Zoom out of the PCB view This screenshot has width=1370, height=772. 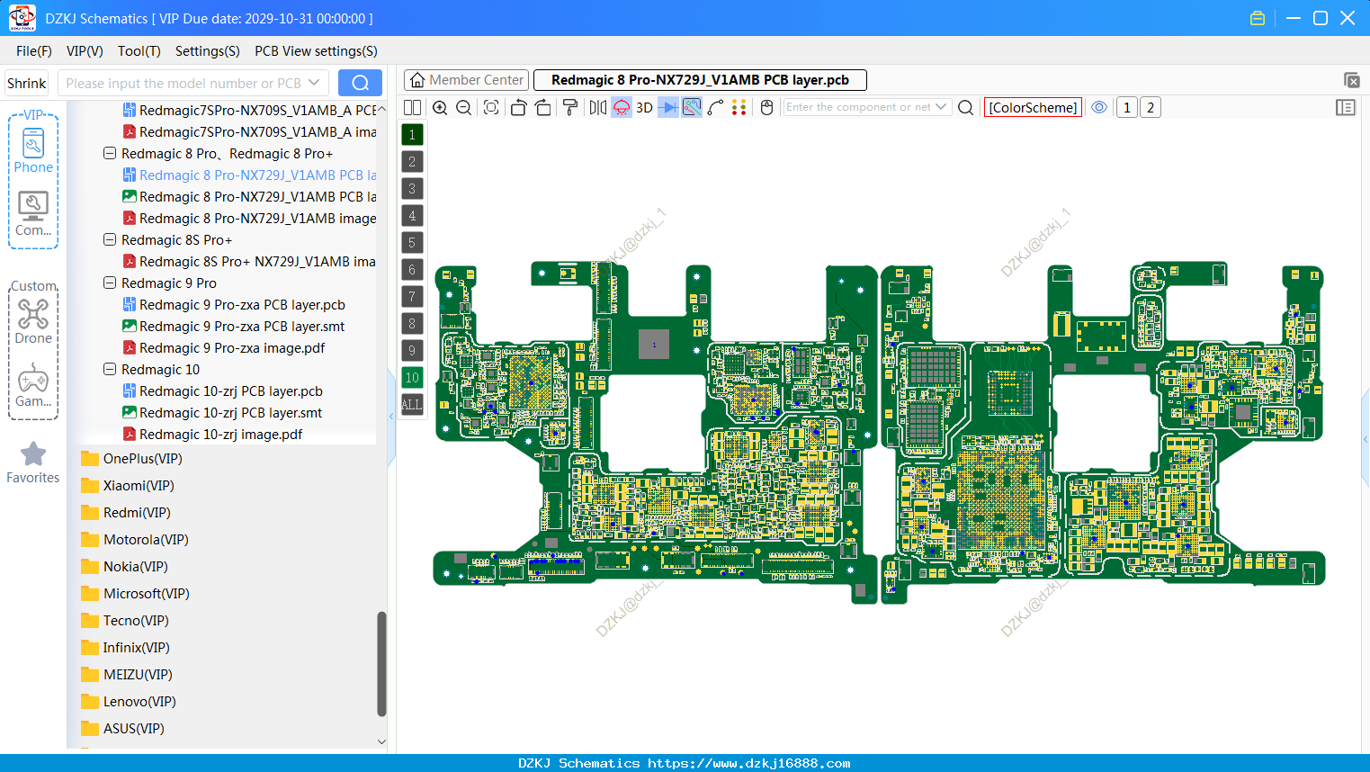click(x=464, y=107)
